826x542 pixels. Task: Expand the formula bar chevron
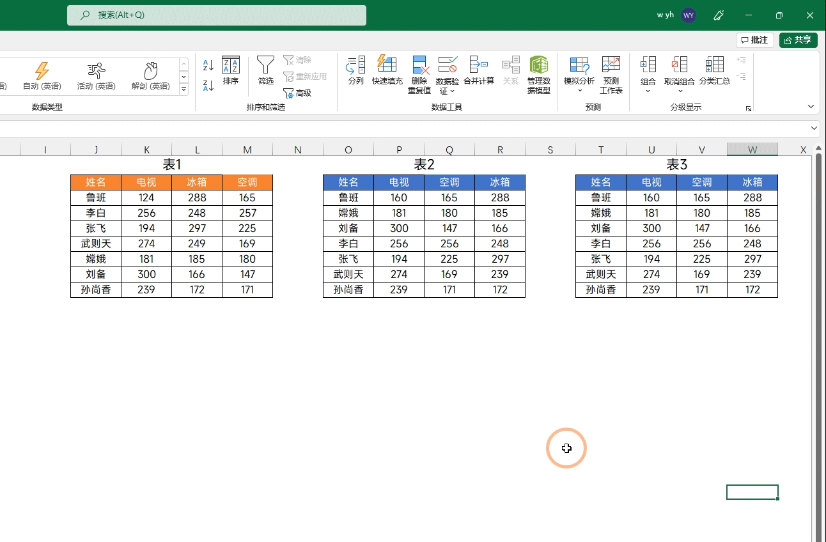[814, 128]
